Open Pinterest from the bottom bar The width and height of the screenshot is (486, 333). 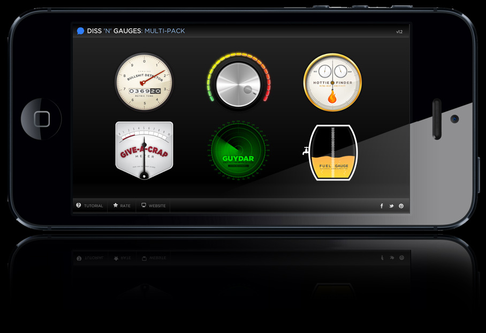[401, 206]
